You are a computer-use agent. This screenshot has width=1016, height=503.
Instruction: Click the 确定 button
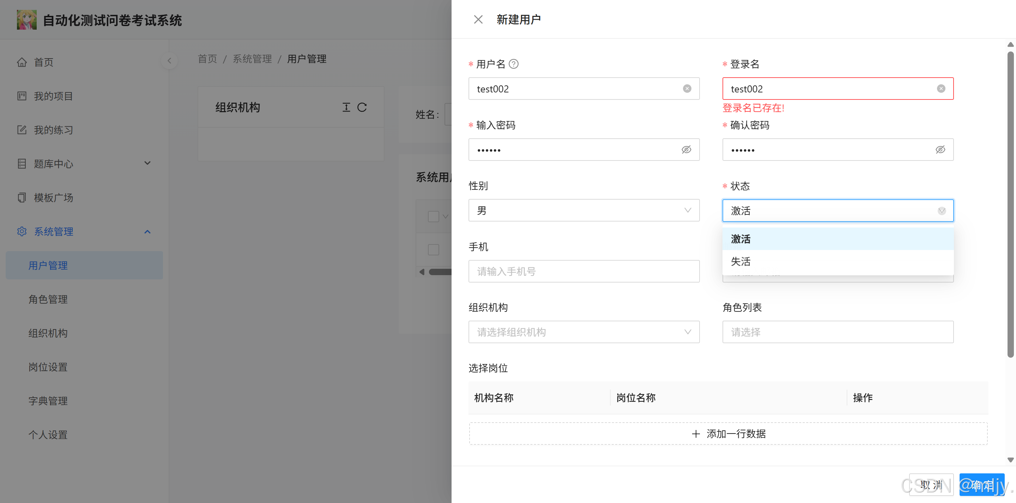981,484
